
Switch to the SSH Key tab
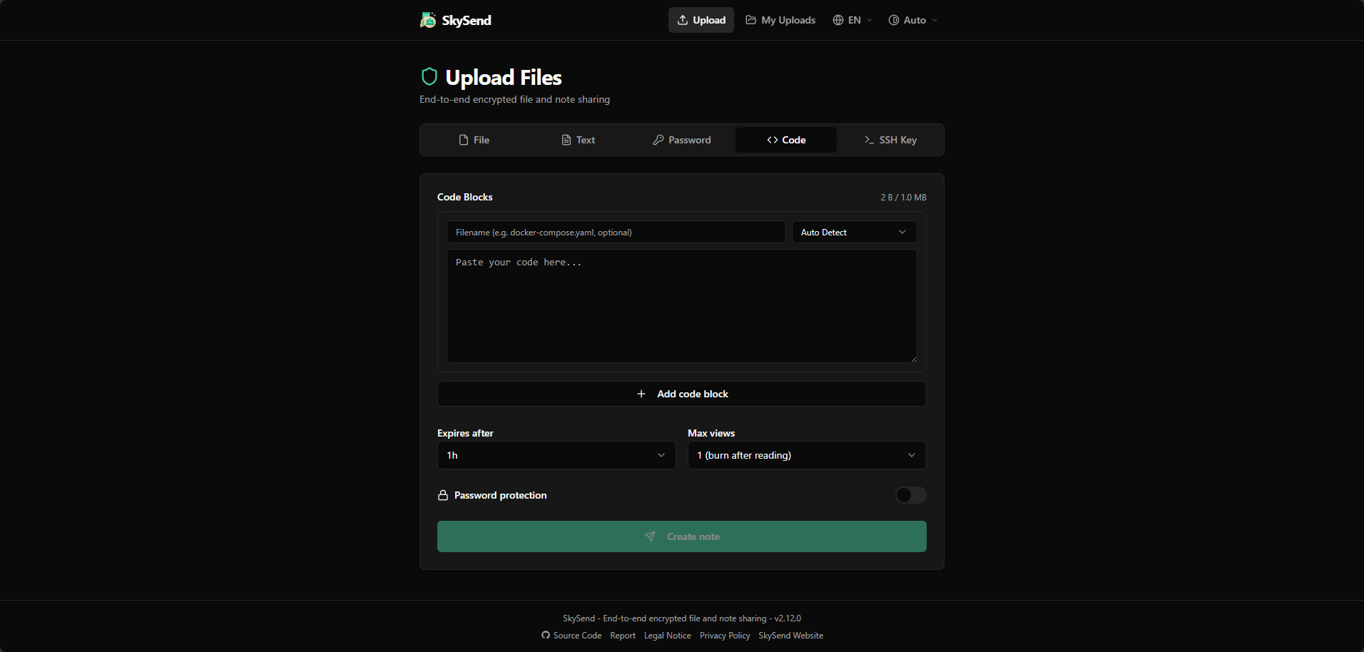[x=890, y=140]
